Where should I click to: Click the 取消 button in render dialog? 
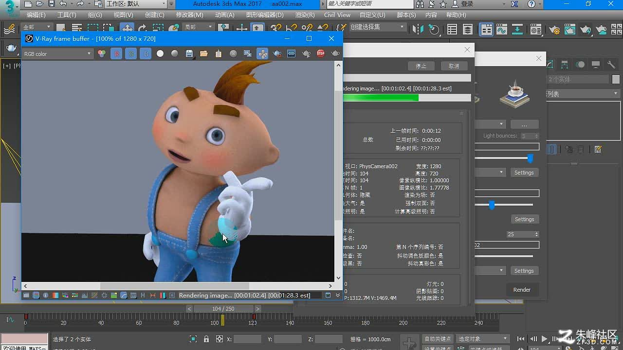pyautogui.click(x=454, y=66)
